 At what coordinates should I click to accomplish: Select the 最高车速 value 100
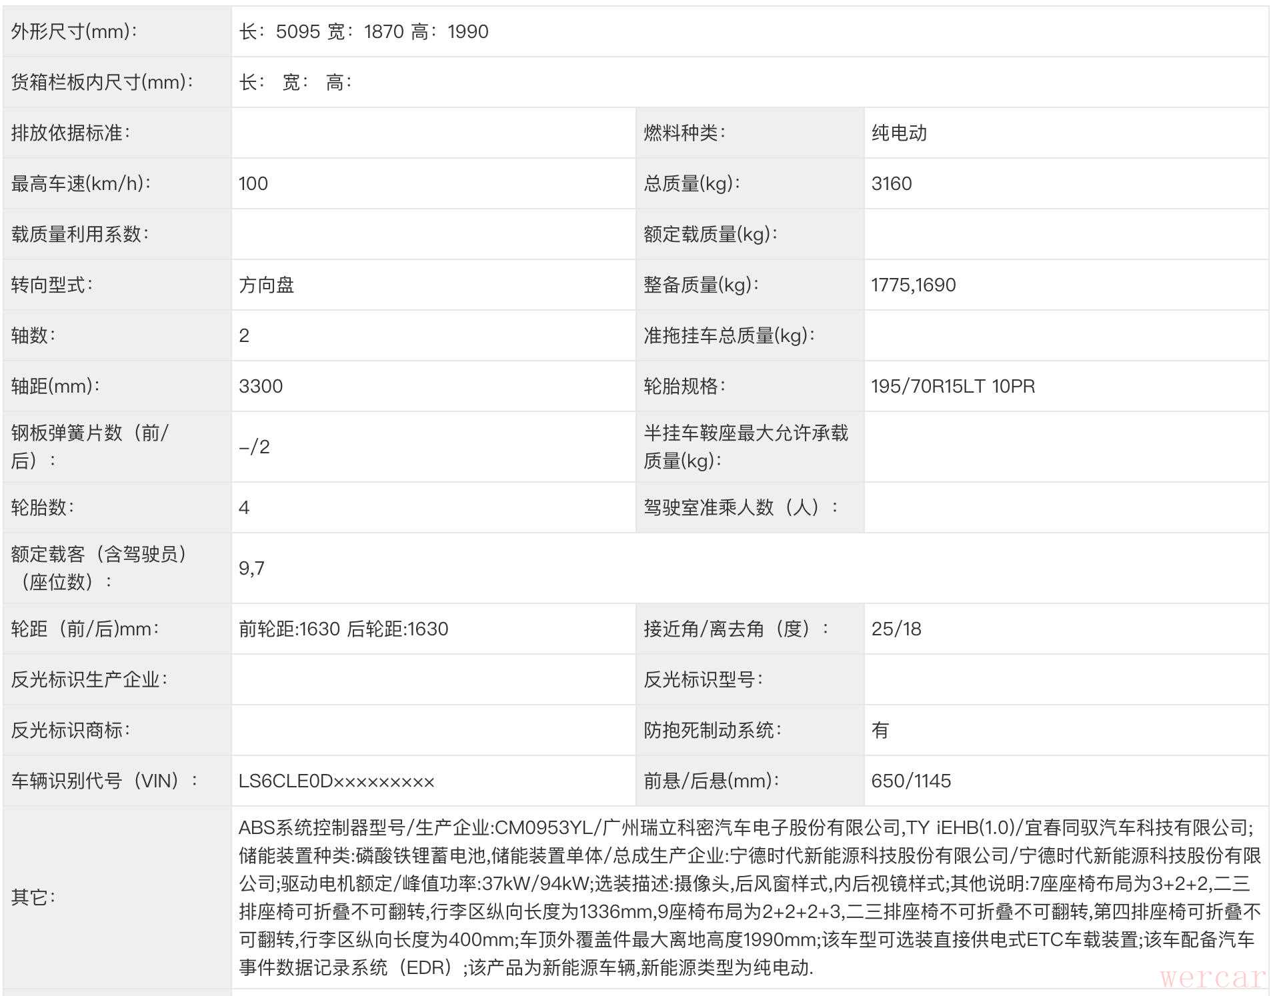pyautogui.click(x=253, y=184)
